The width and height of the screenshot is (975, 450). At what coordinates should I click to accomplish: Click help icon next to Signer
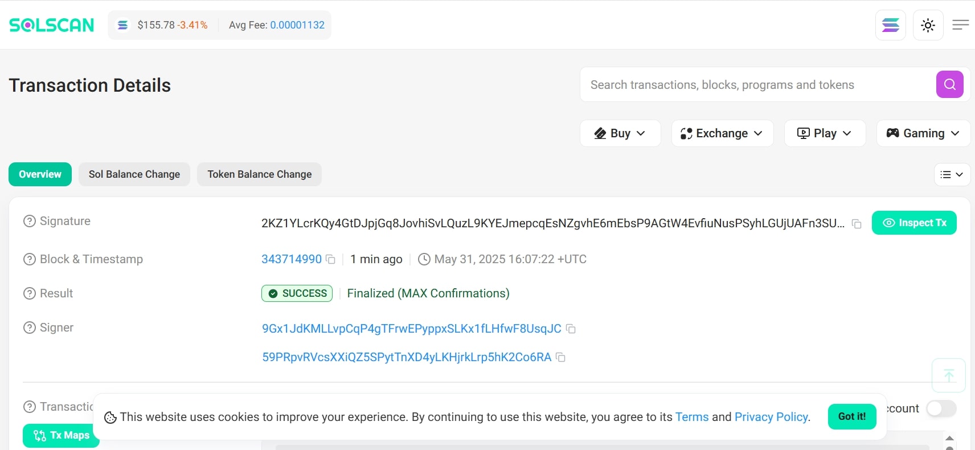coord(30,328)
